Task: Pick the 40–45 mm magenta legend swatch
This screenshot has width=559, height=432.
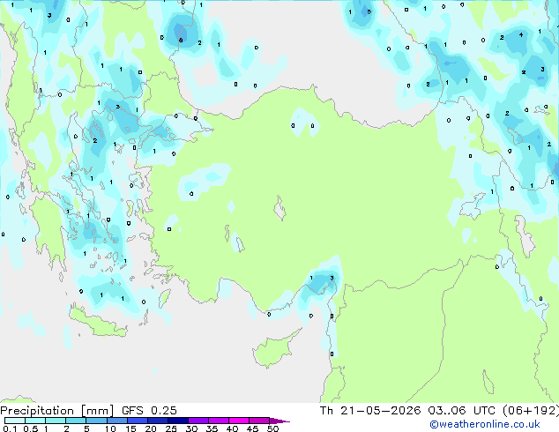Action: [x=239, y=421]
